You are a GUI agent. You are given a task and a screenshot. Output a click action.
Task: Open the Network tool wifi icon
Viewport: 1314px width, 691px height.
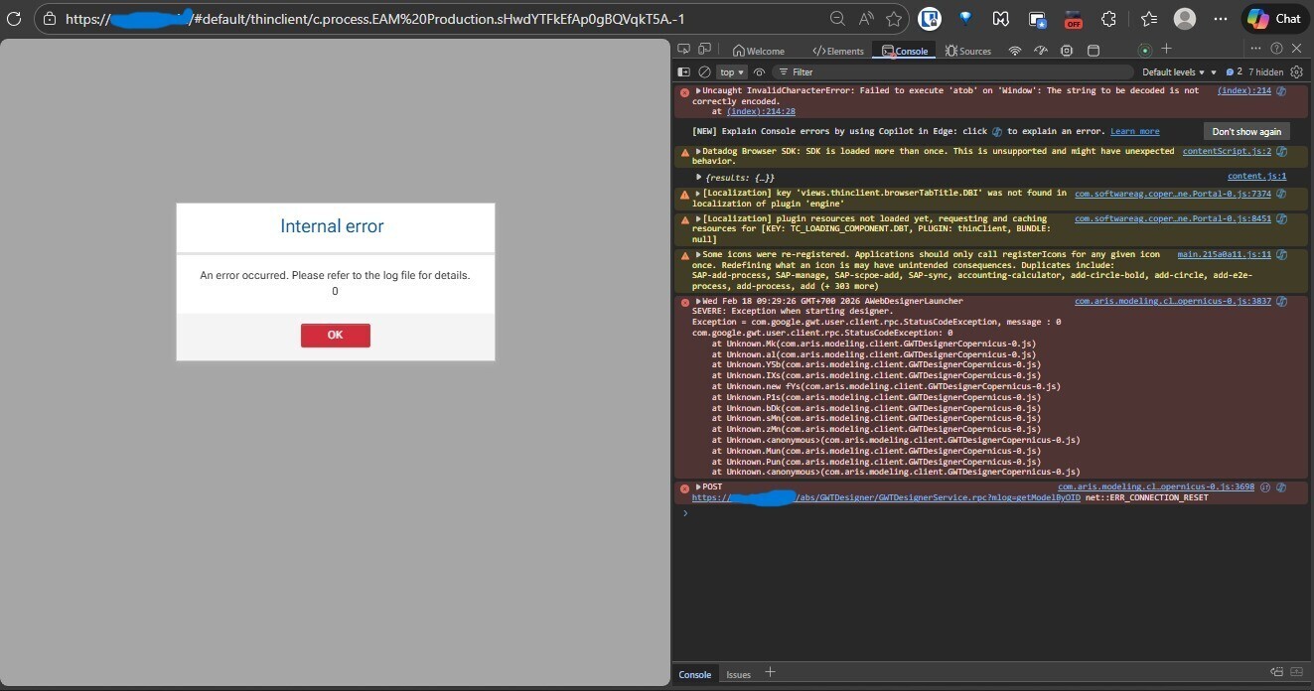coord(1014,51)
